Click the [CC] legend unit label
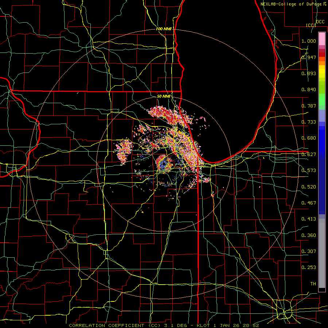The image size is (328, 328). point(311,25)
